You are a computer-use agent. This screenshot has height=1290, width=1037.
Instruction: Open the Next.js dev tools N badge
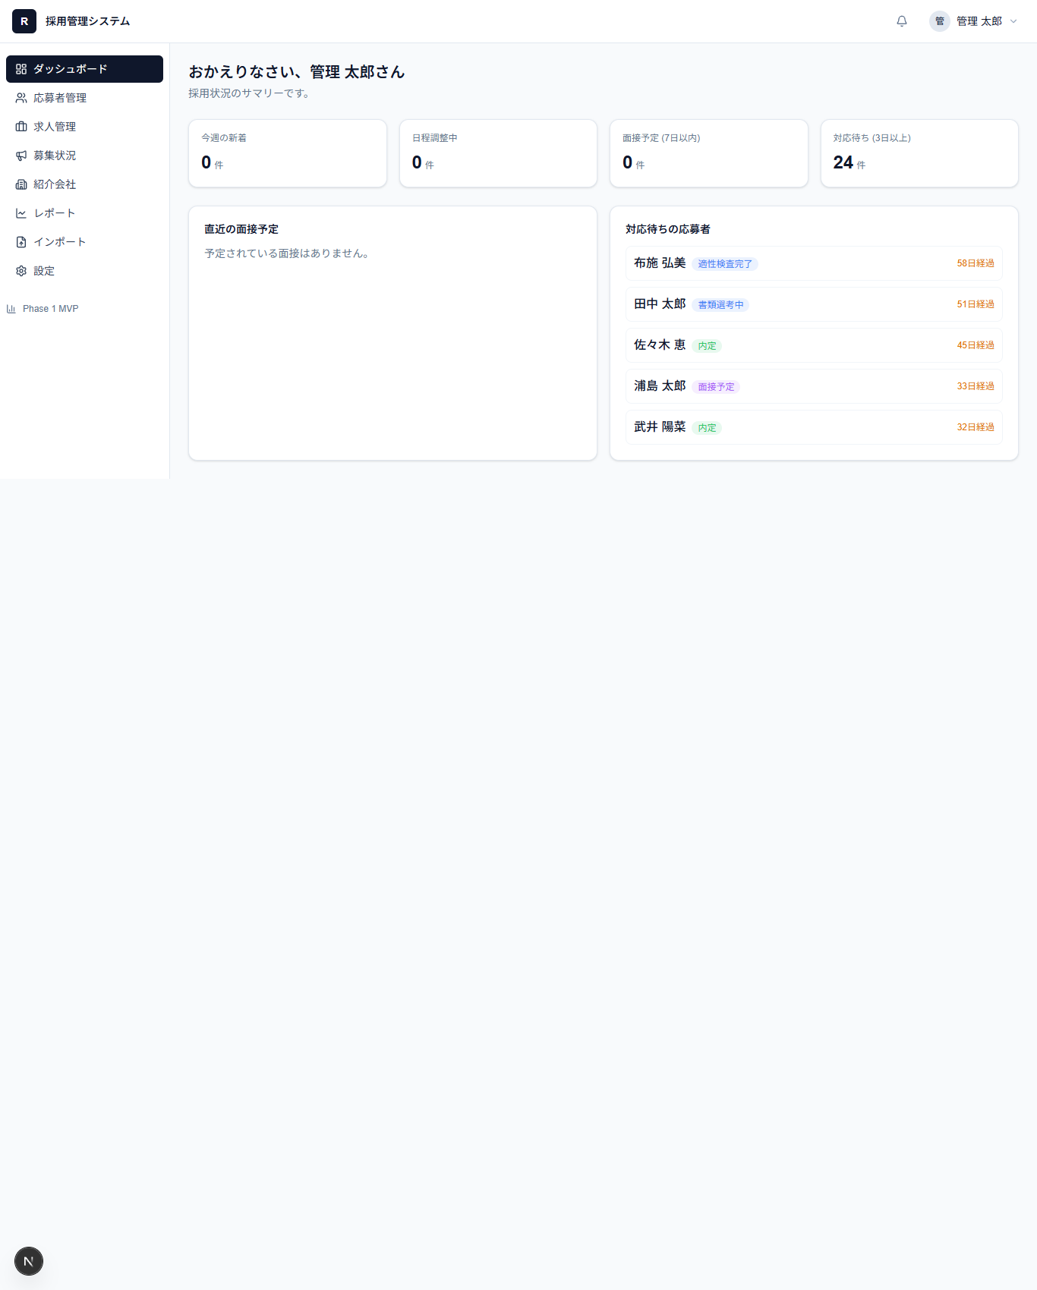coord(29,1261)
